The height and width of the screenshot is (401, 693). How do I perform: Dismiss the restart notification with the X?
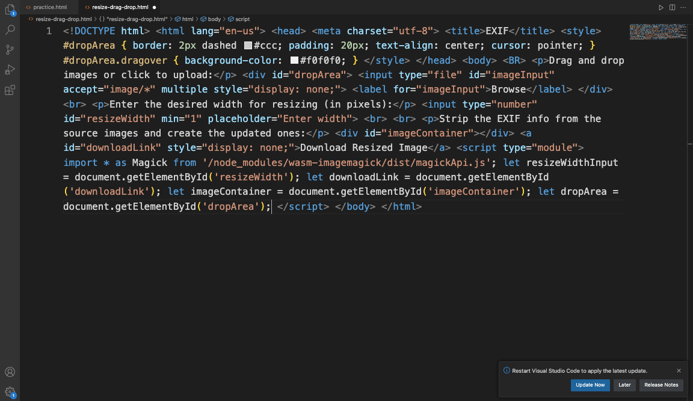pyautogui.click(x=679, y=370)
